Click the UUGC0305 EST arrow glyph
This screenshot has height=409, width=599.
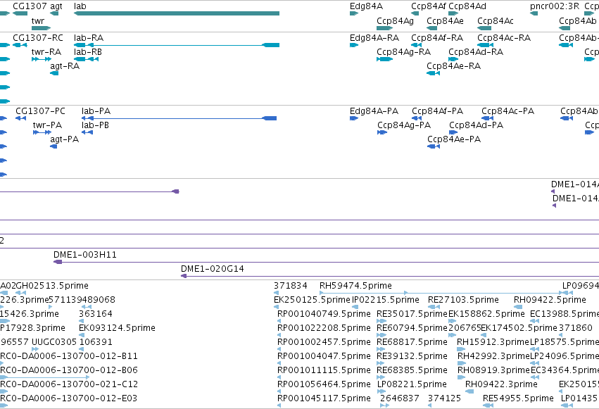35,349
